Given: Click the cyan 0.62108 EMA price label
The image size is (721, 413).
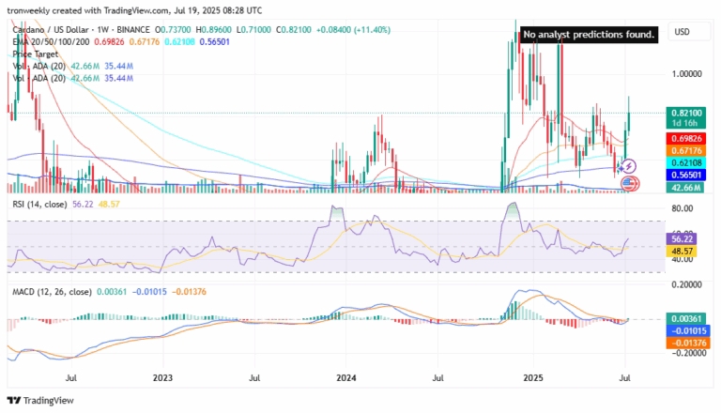Looking at the screenshot, I should (x=689, y=162).
